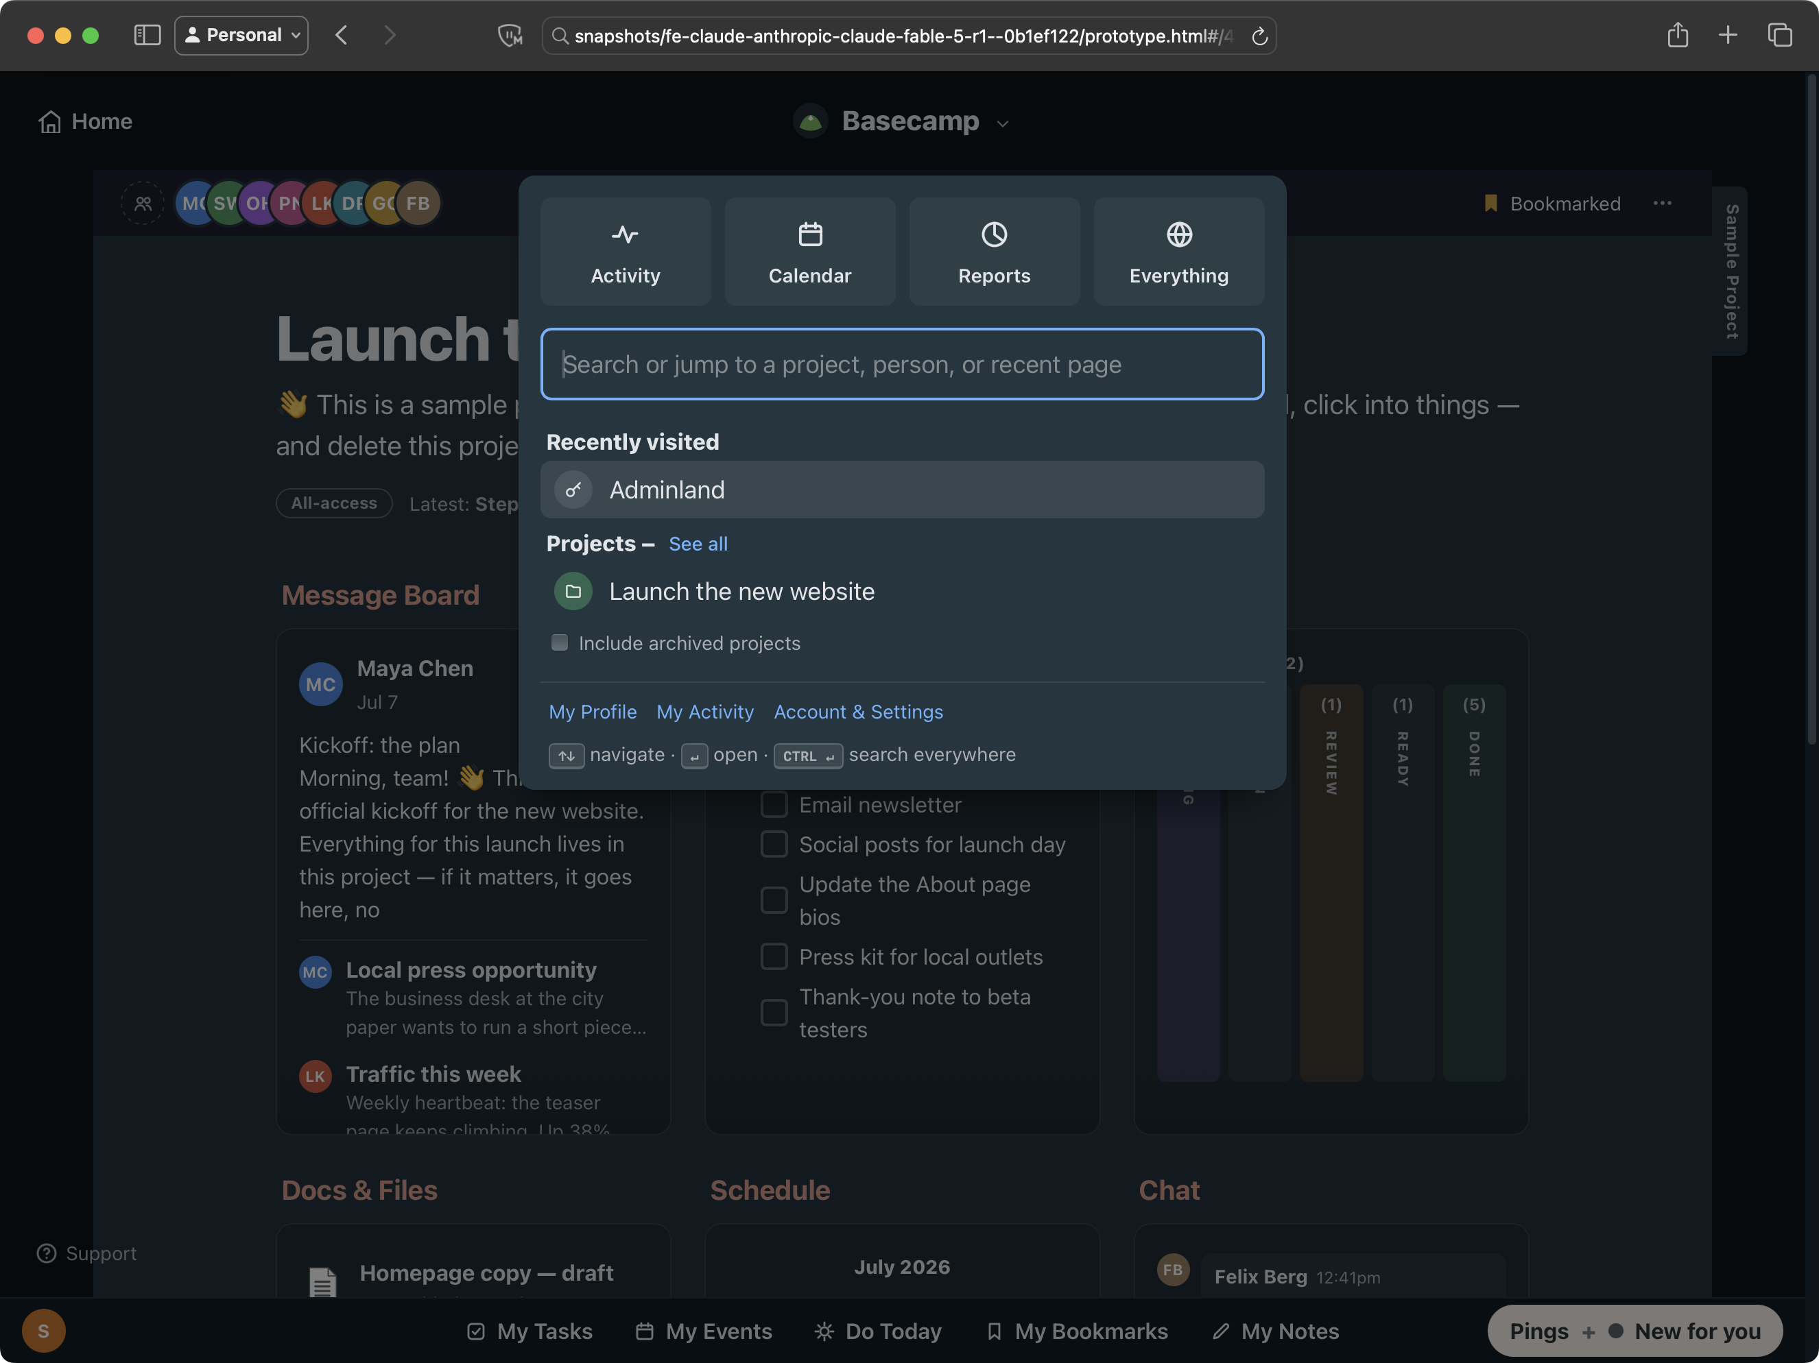Click the Homepage copy document icon
The image size is (1819, 1363).
322,1281
